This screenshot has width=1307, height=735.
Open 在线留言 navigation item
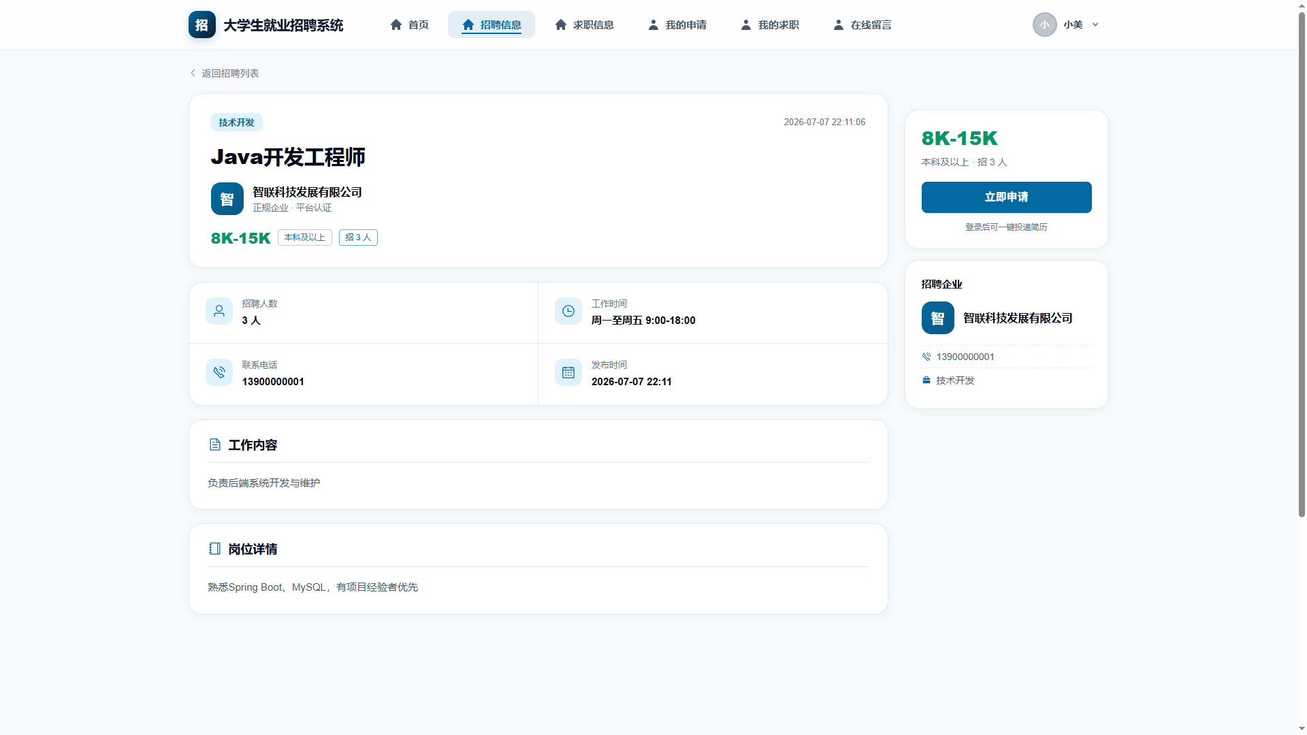[862, 24]
